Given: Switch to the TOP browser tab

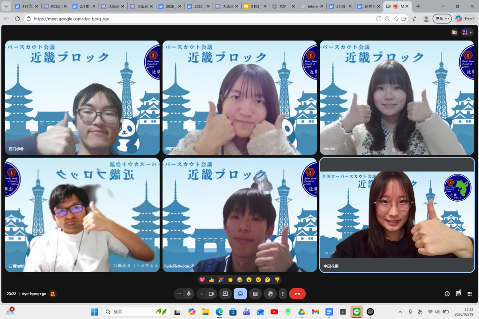Looking at the screenshot, I should pos(282,7).
